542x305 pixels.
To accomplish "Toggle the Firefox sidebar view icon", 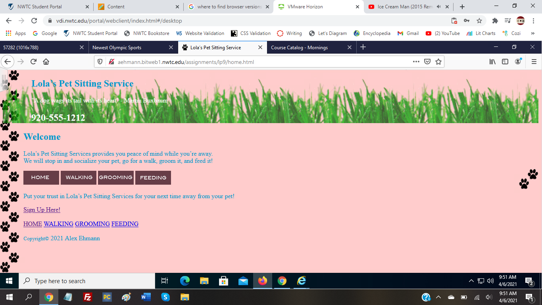I will coord(505,62).
